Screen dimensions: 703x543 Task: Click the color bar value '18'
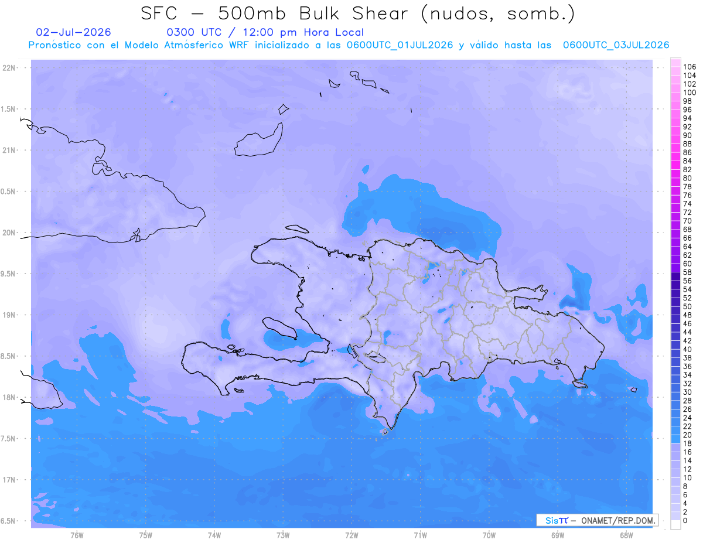688,443
